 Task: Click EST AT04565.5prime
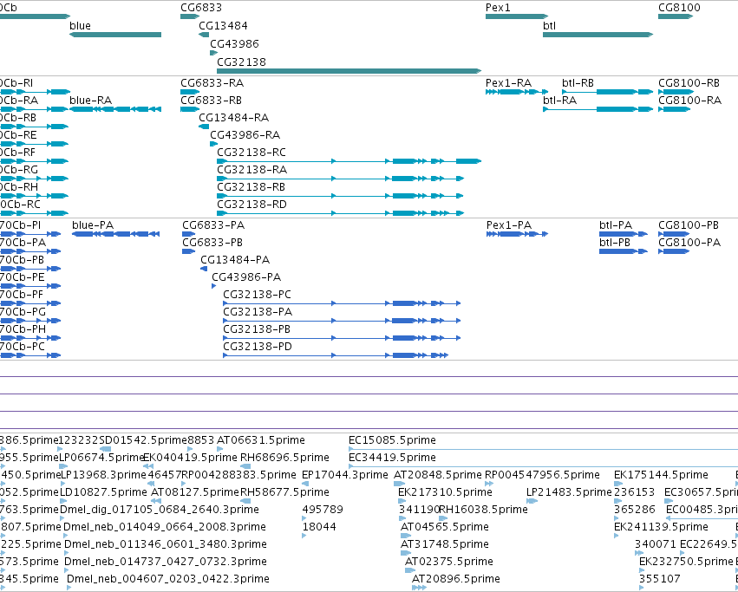[x=445, y=528]
